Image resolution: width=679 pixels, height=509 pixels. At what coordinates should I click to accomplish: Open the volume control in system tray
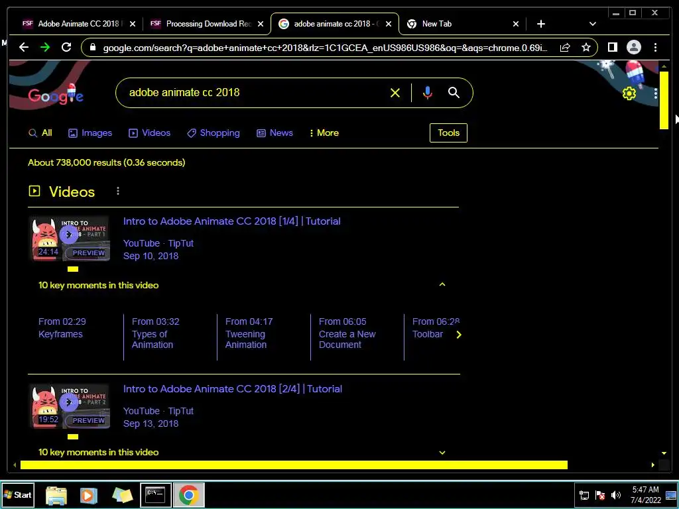click(x=615, y=495)
